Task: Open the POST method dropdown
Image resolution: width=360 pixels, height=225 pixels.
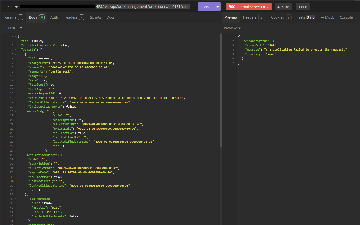Action: 11,7
